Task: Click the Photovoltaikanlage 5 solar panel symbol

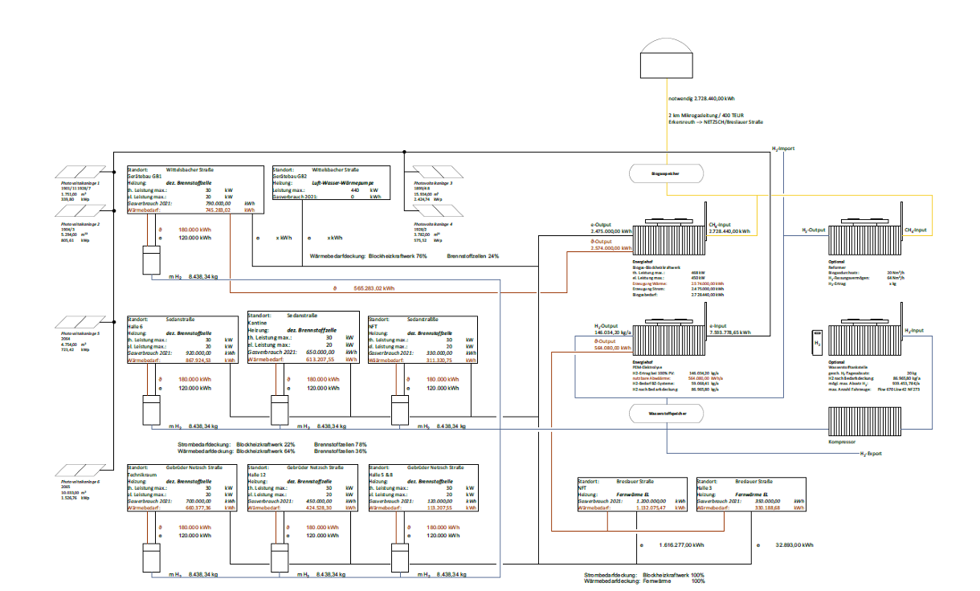Action: 80,322
